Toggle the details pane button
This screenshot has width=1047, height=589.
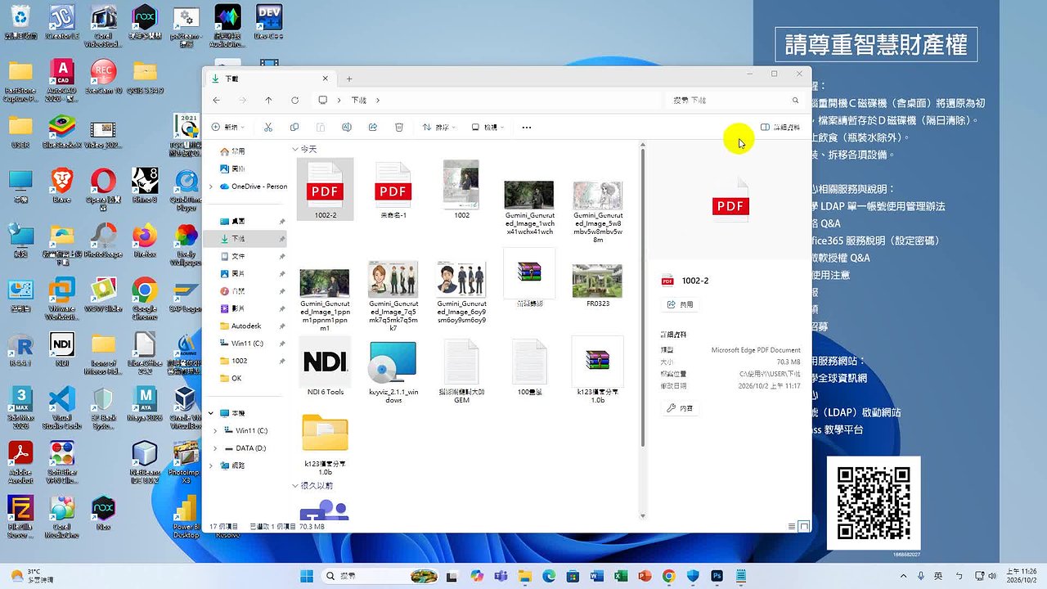tap(780, 128)
